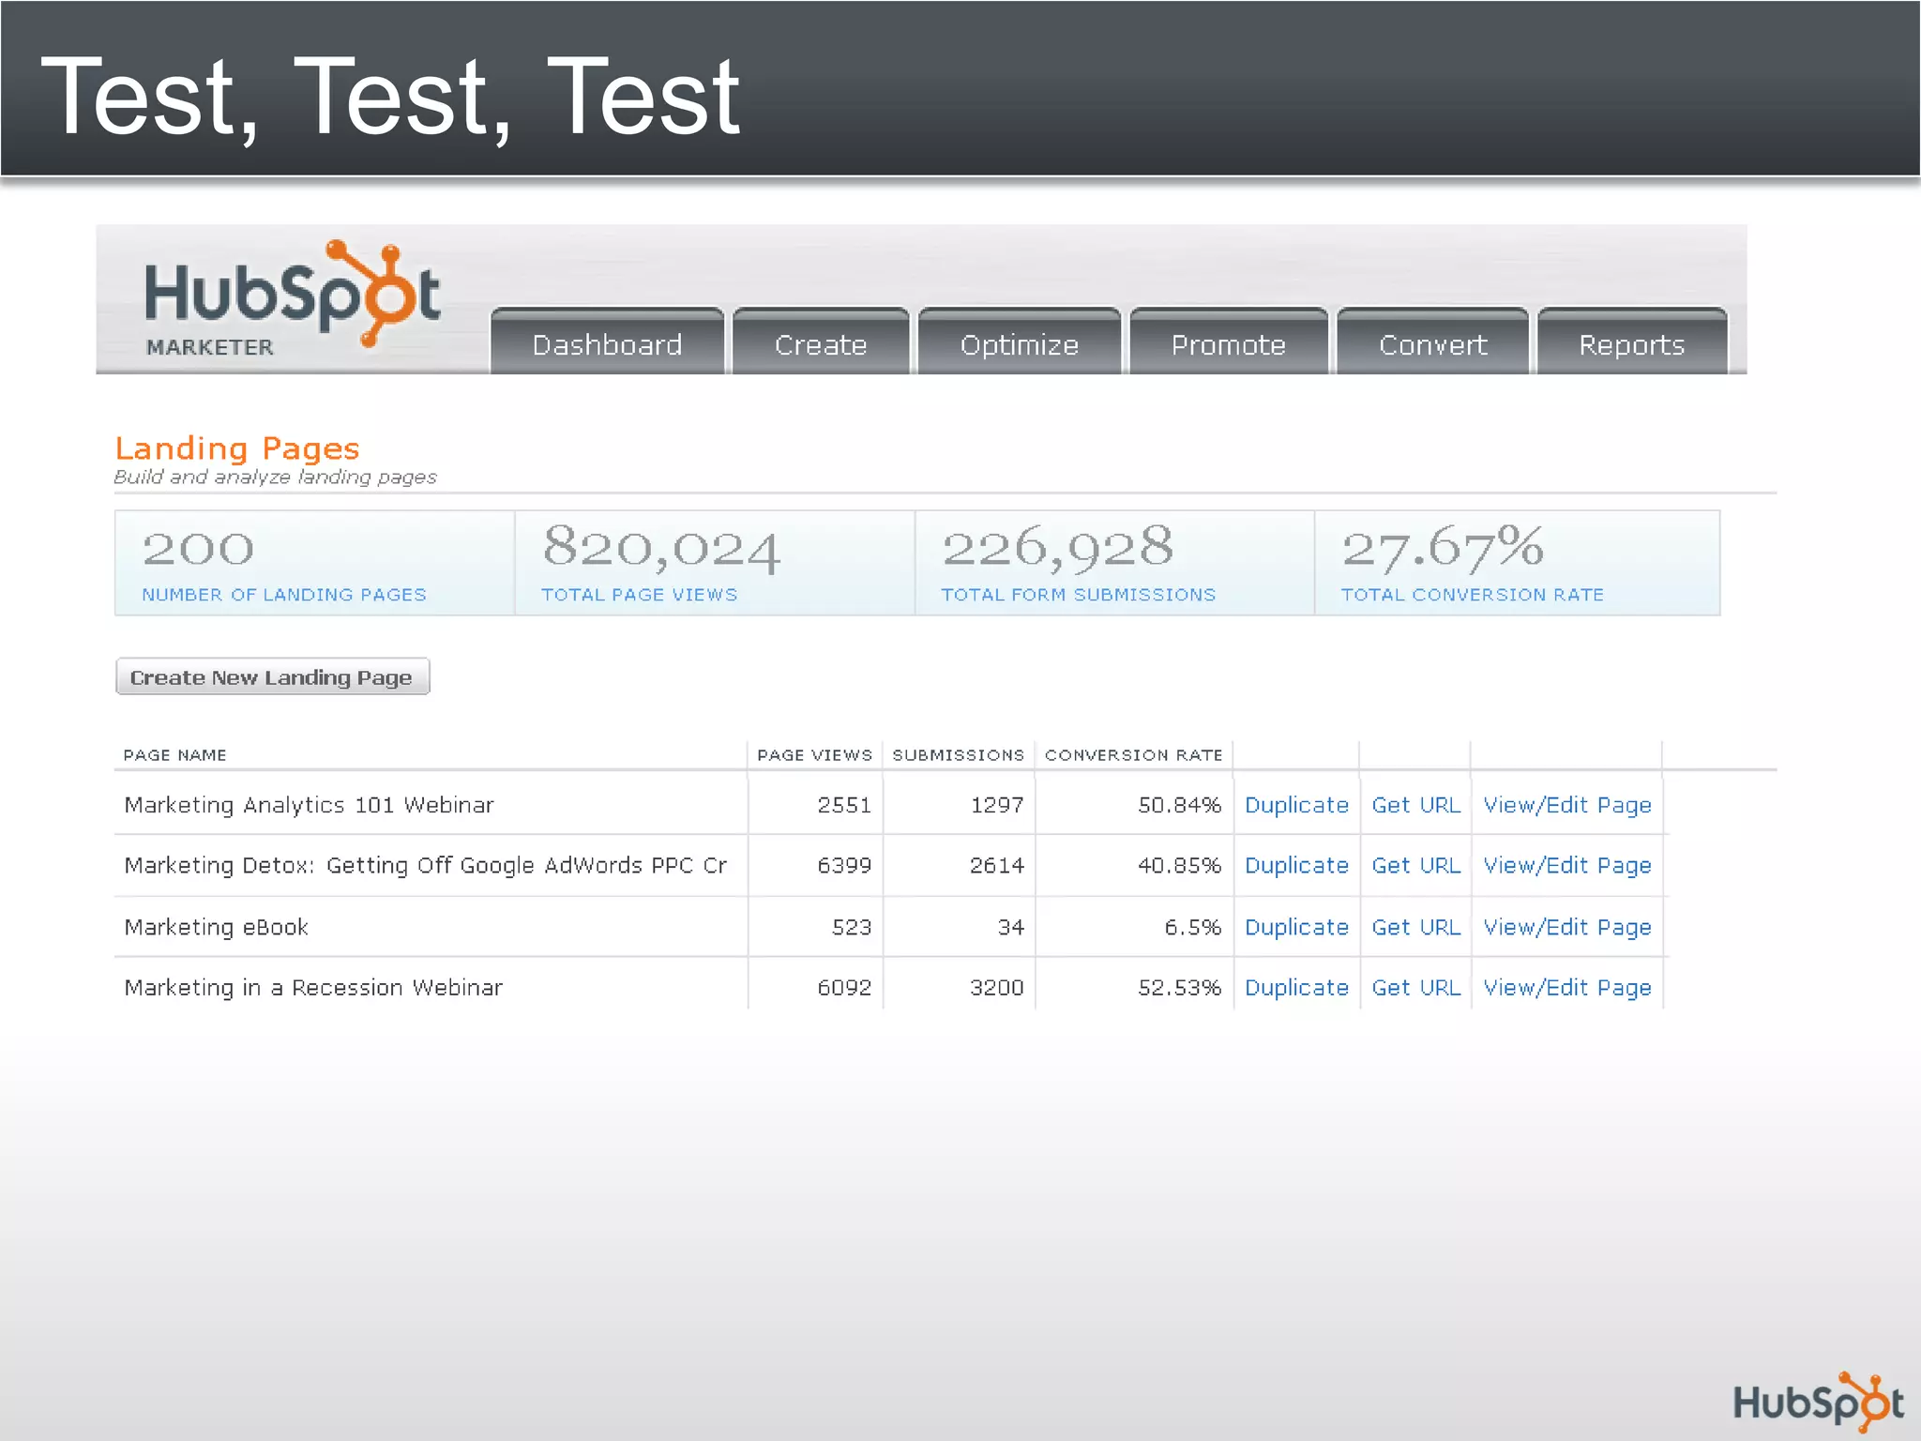The width and height of the screenshot is (1921, 1441).
Task: Click the PAGE VIEWS column header
Action: coord(814,755)
